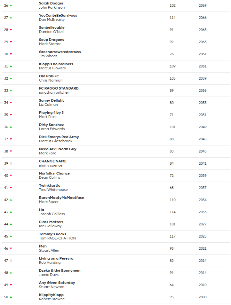
Task: View Dzeko & the Bunnymen team
Action: click(x=60, y=270)
